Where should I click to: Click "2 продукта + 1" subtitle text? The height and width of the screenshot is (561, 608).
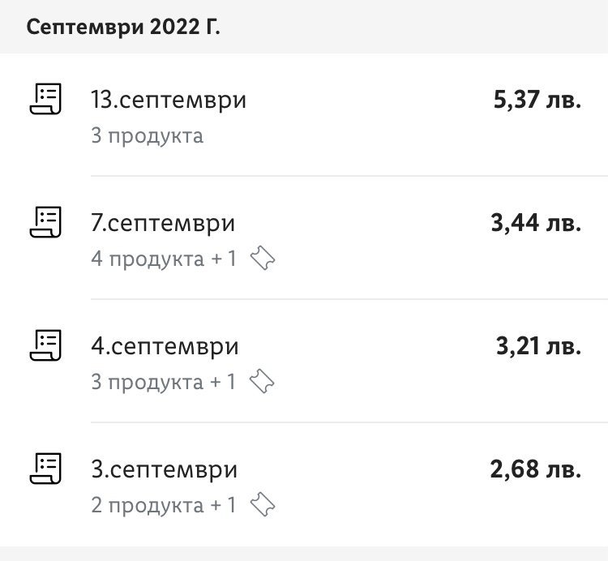163,505
